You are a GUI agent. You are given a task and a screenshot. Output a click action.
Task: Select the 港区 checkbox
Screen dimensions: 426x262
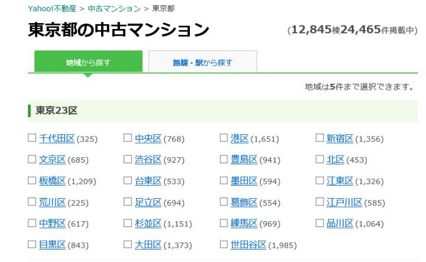[224, 138]
